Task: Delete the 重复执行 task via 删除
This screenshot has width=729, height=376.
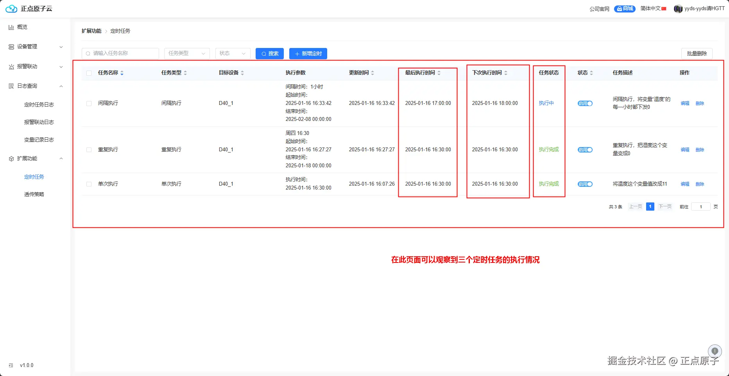Action: click(x=700, y=150)
